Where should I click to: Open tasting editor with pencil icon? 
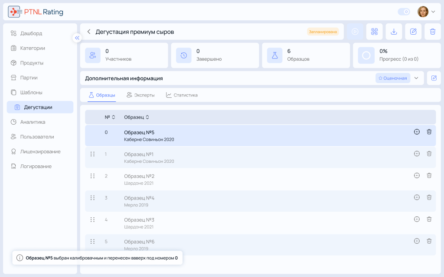point(413,32)
